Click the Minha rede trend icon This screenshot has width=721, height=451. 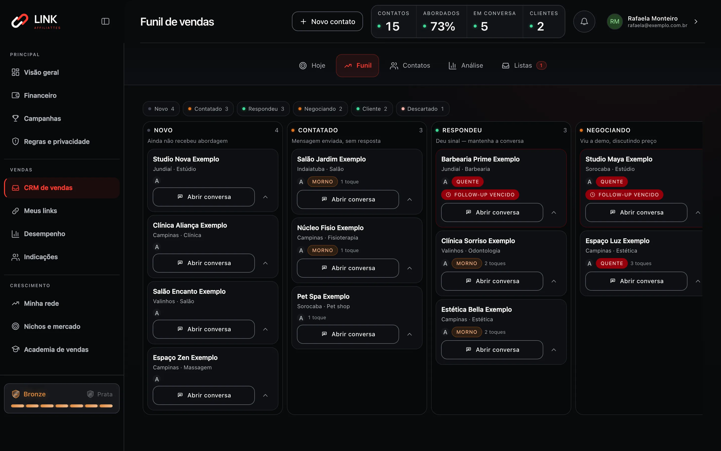[16, 303]
